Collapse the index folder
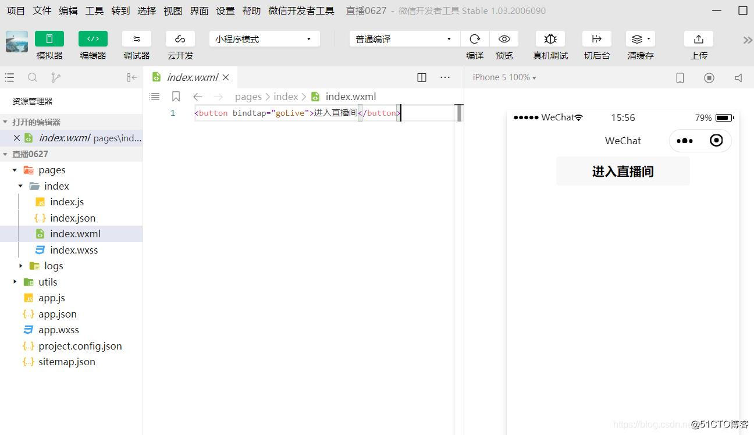The image size is (754, 435). pos(20,186)
